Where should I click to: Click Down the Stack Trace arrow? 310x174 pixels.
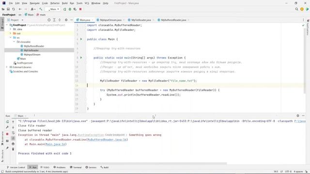coord(13,127)
